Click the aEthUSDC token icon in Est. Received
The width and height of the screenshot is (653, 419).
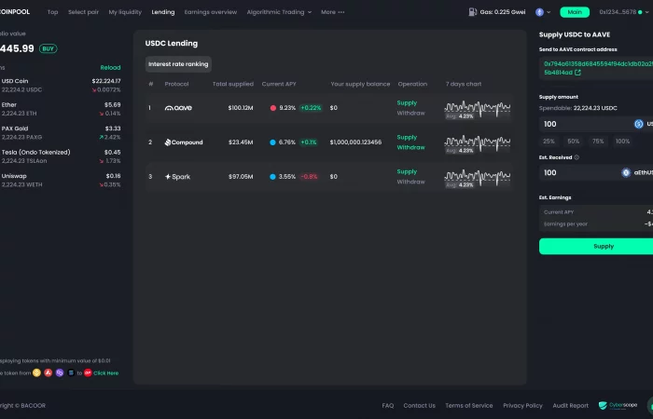point(626,172)
